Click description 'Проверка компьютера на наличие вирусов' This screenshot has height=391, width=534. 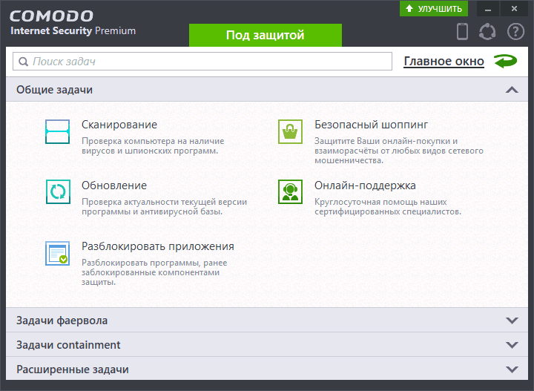(x=153, y=145)
